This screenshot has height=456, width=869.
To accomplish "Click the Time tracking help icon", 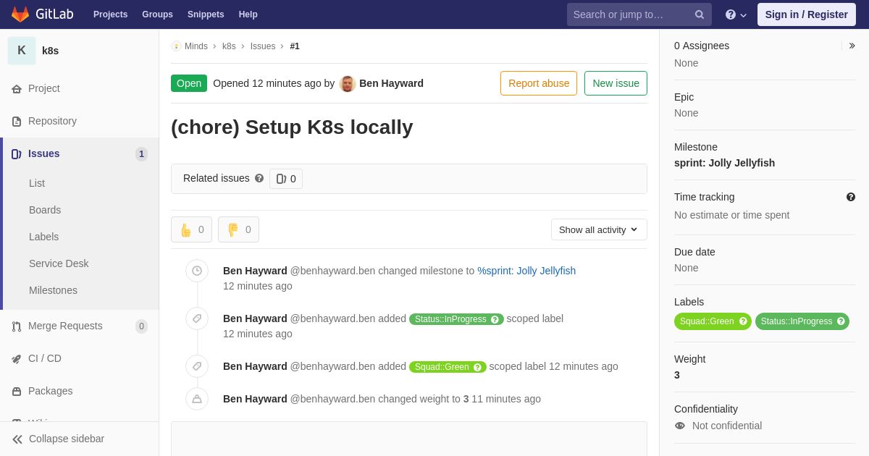I will [x=850, y=197].
